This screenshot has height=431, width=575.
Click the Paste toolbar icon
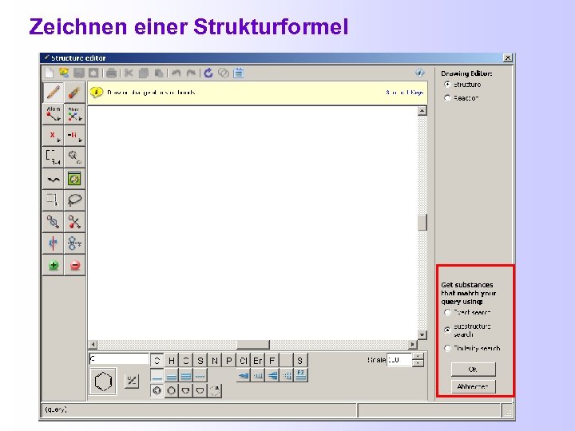[x=158, y=73]
